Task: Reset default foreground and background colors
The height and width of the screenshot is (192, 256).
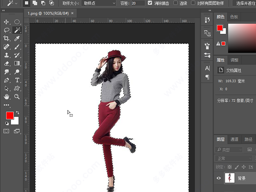Action: click(7, 123)
